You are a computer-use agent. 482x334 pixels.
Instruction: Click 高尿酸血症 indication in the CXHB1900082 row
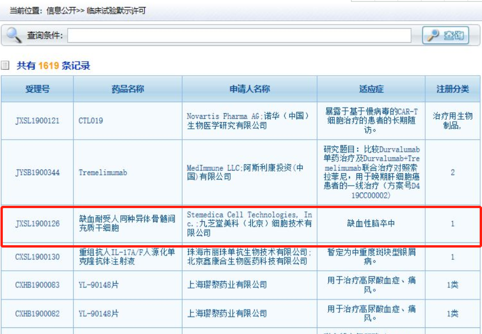pos(371,314)
